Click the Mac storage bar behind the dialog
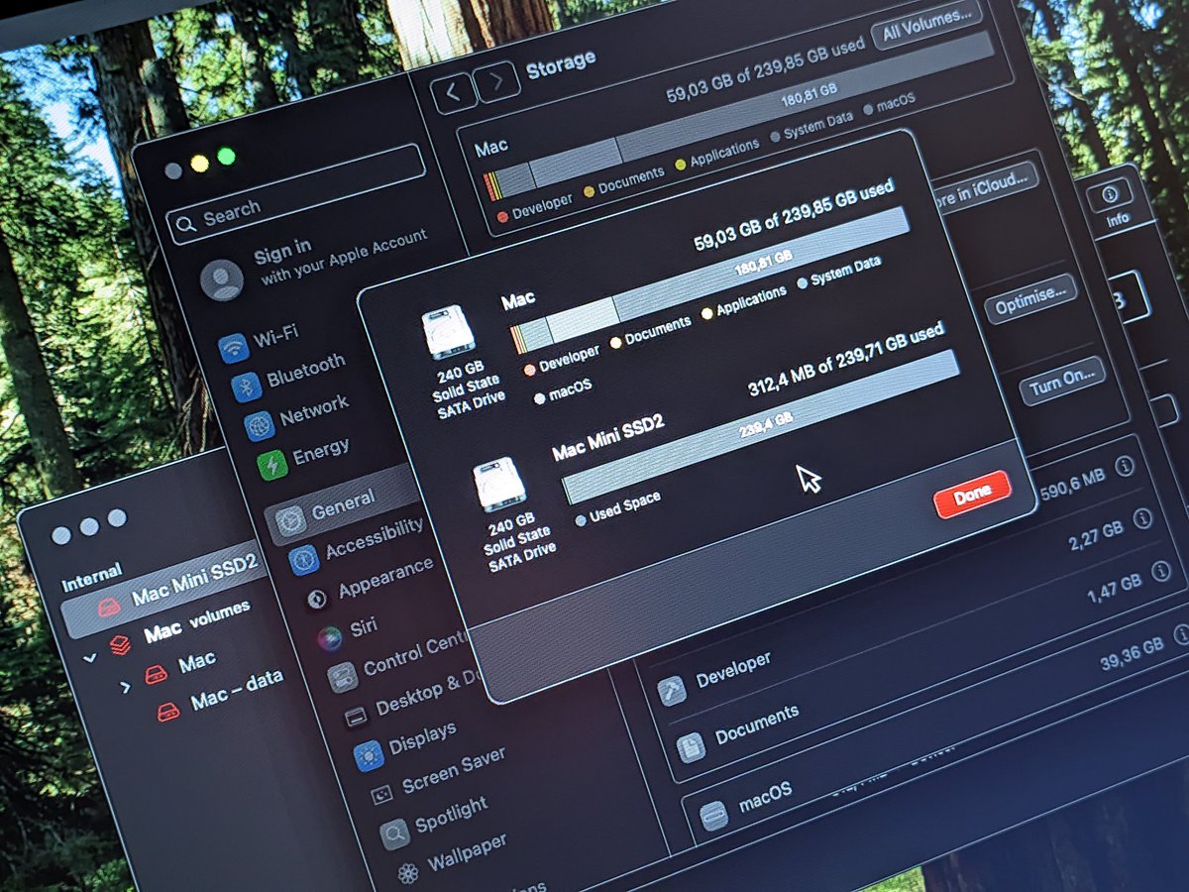The image size is (1189, 892). tap(738, 114)
